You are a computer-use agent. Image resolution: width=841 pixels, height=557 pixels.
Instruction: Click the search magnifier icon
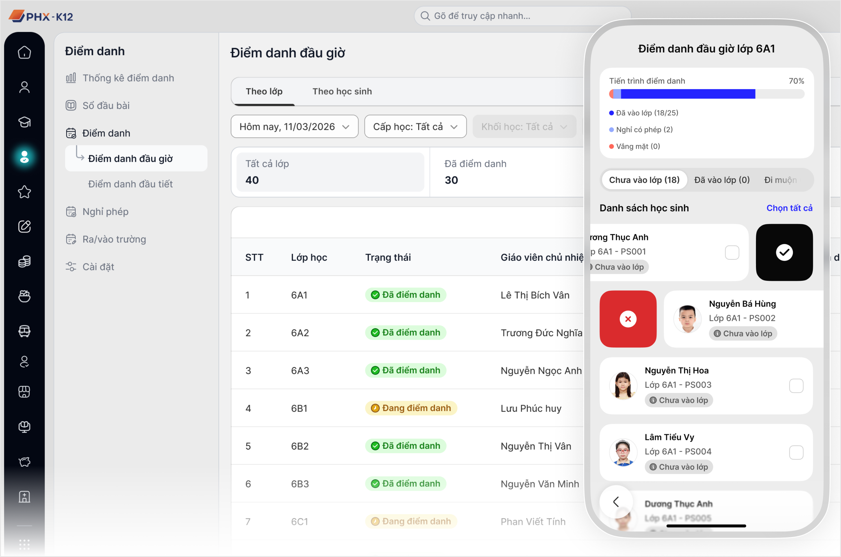pyautogui.click(x=425, y=16)
